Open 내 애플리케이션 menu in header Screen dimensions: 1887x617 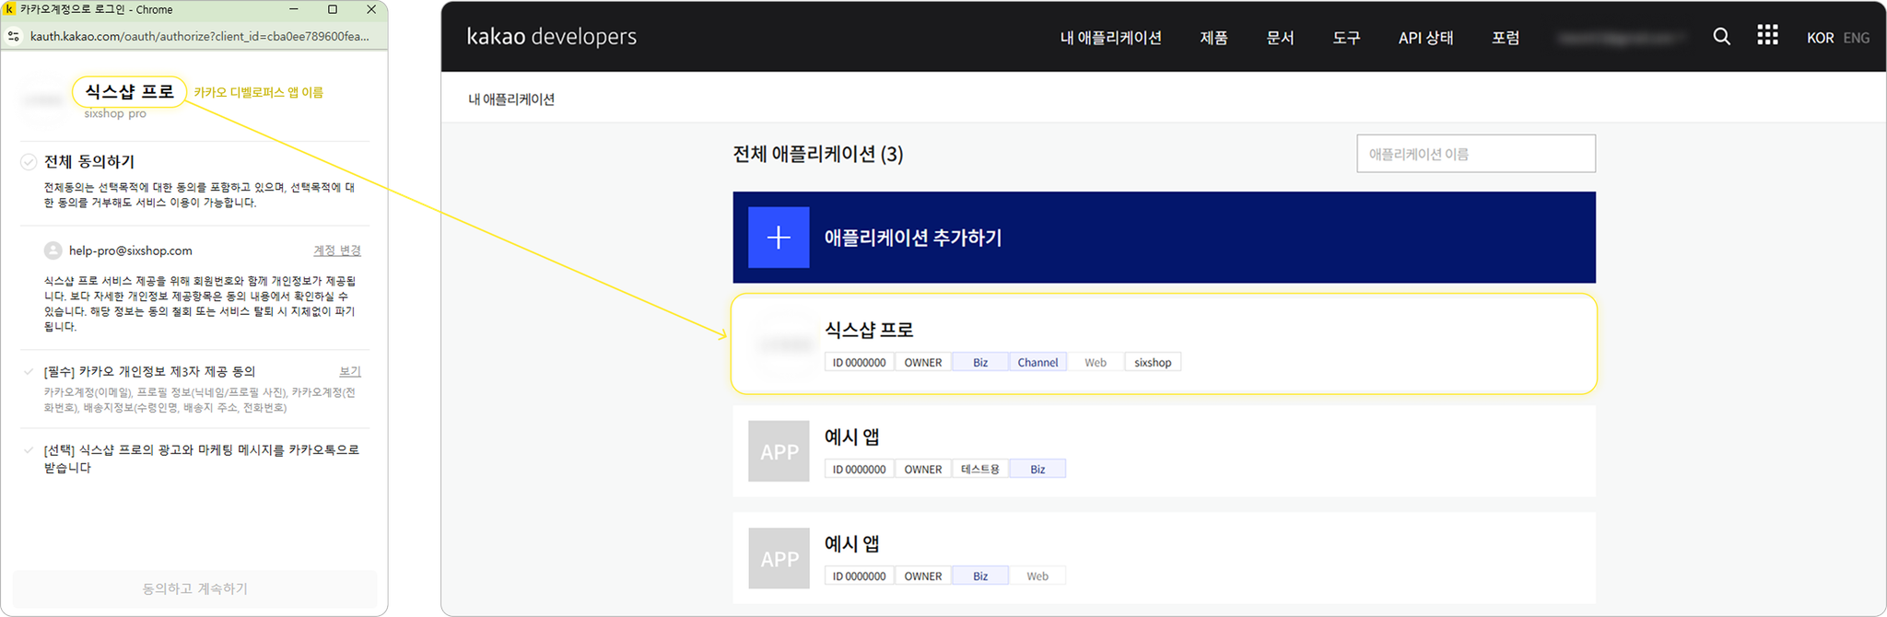pyautogui.click(x=1110, y=38)
